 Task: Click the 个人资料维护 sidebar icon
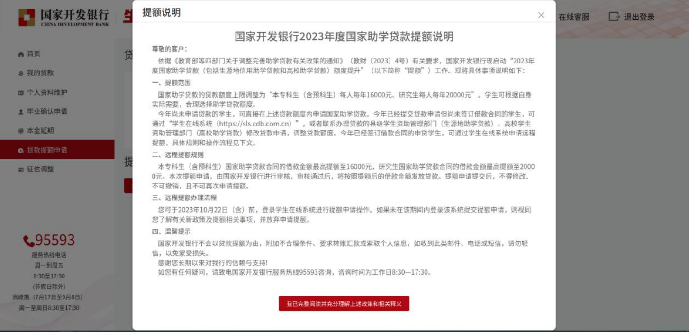point(20,93)
